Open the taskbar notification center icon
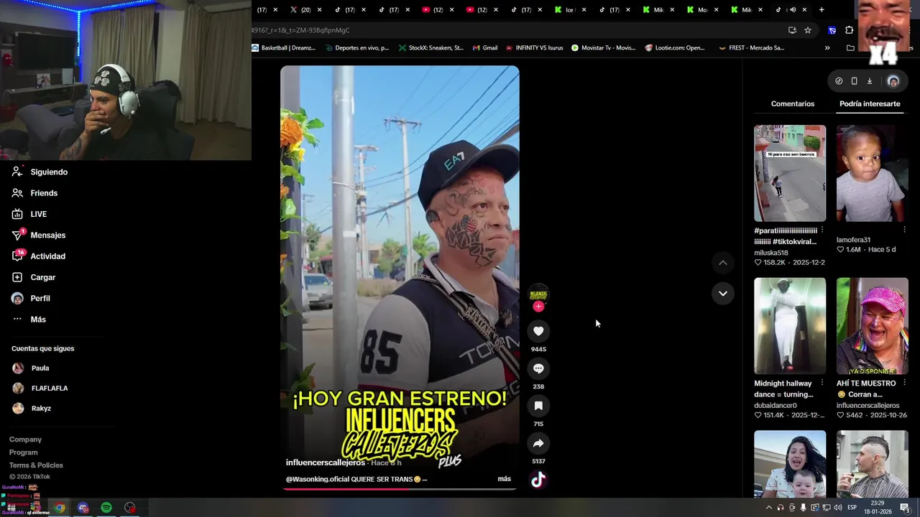This screenshot has width=920, height=517. [x=905, y=508]
